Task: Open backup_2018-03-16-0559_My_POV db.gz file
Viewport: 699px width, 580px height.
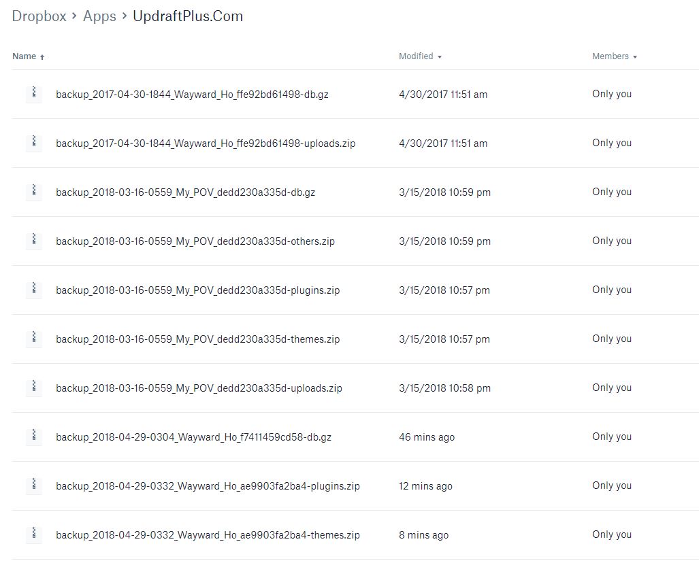Action: point(185,192)
